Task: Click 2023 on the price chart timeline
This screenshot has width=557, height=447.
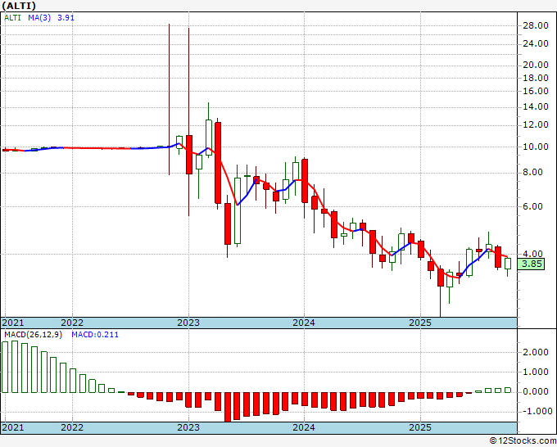Action: point(188,323)
